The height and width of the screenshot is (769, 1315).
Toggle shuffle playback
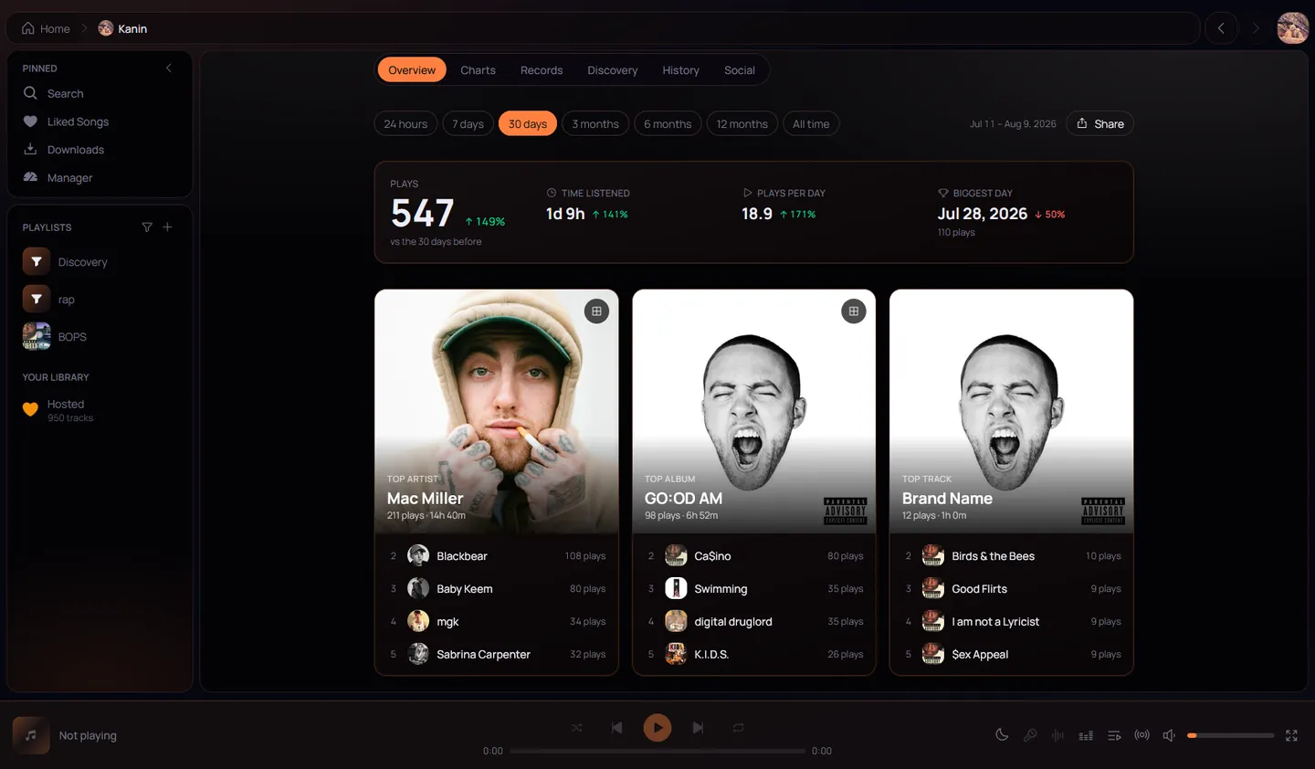pyautogui.click(x=577, y=728)
